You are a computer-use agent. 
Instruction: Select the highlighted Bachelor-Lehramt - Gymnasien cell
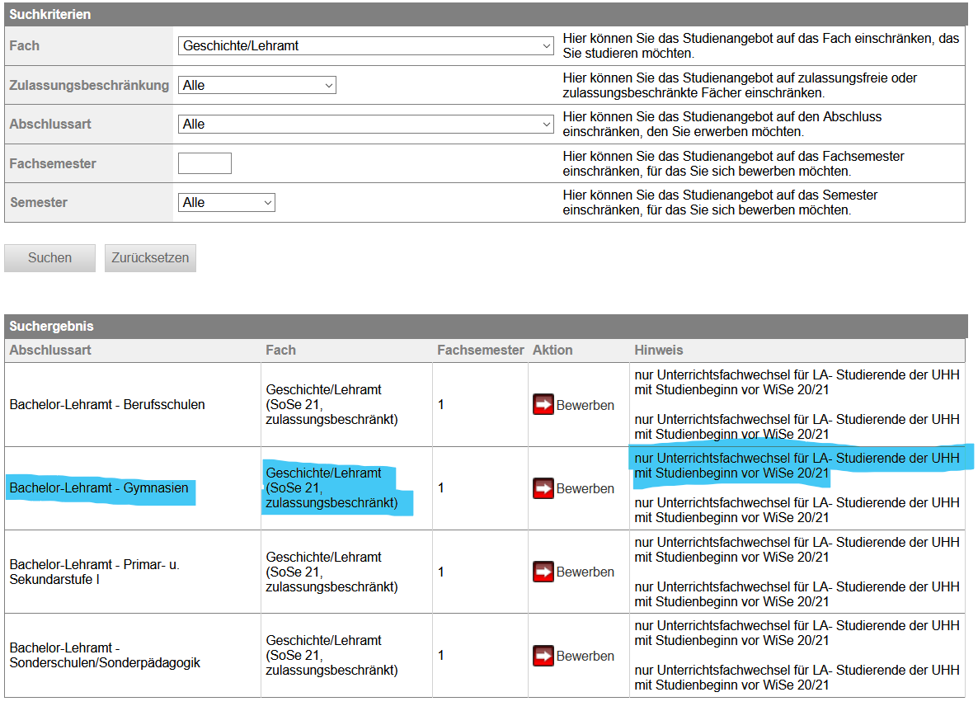pos(99,488)
